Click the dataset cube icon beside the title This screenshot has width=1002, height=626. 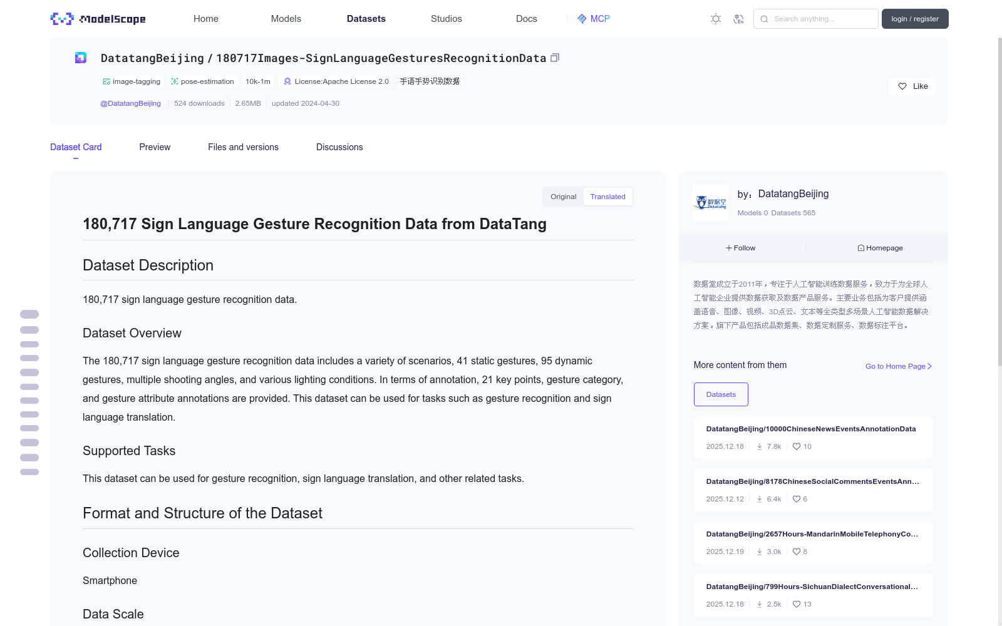[81, 58]
